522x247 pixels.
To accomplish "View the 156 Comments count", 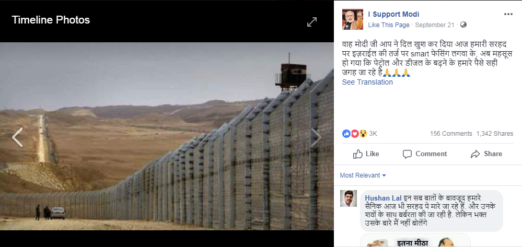I will pyautogui.click(x=451, y=134).
